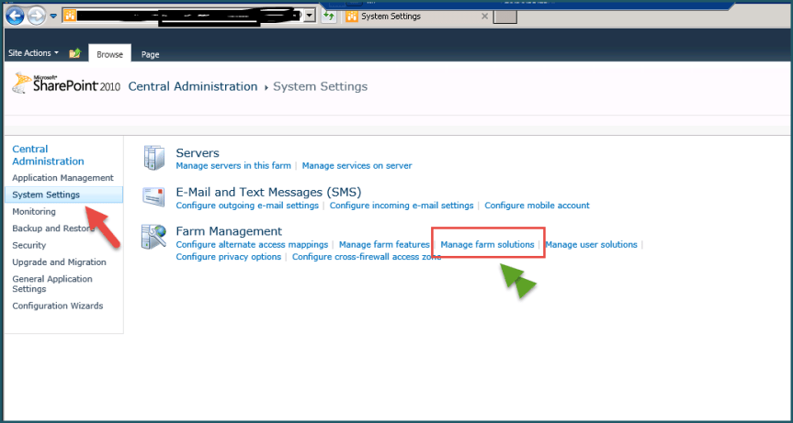Click the Servers section icon

click(x=153, y=158)
